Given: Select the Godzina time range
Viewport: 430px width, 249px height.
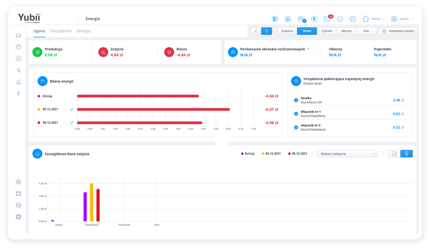Looking at the screenshot, I should point(287,31).
